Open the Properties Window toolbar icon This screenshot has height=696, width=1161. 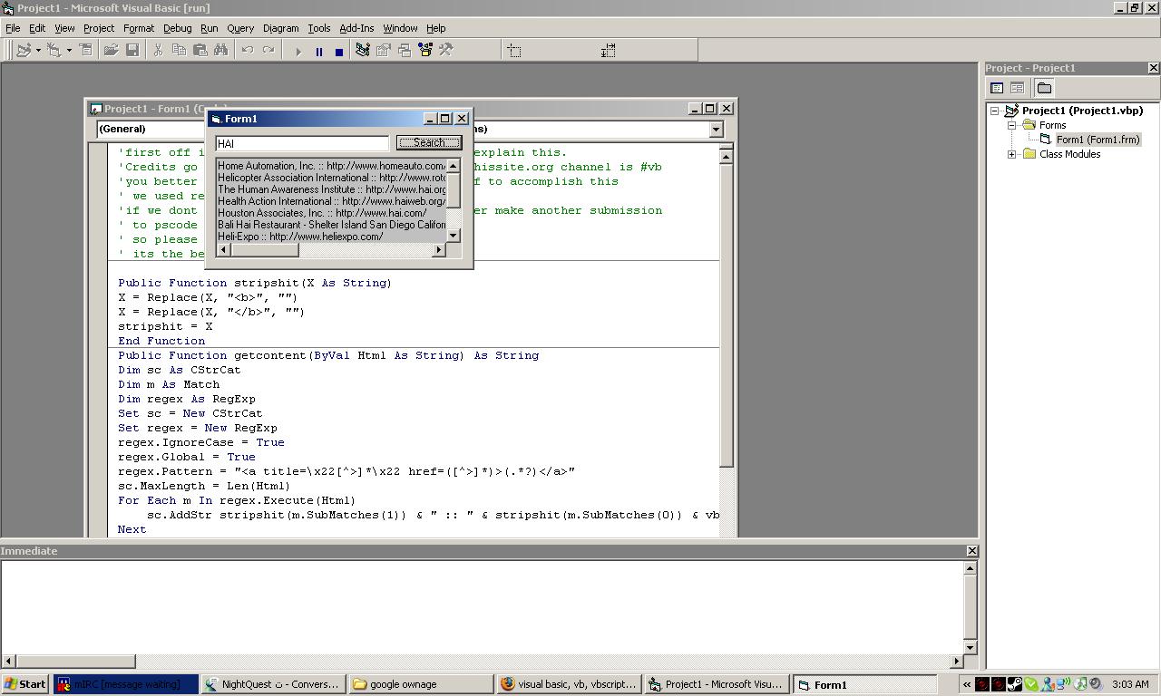[x=384, y=51]
